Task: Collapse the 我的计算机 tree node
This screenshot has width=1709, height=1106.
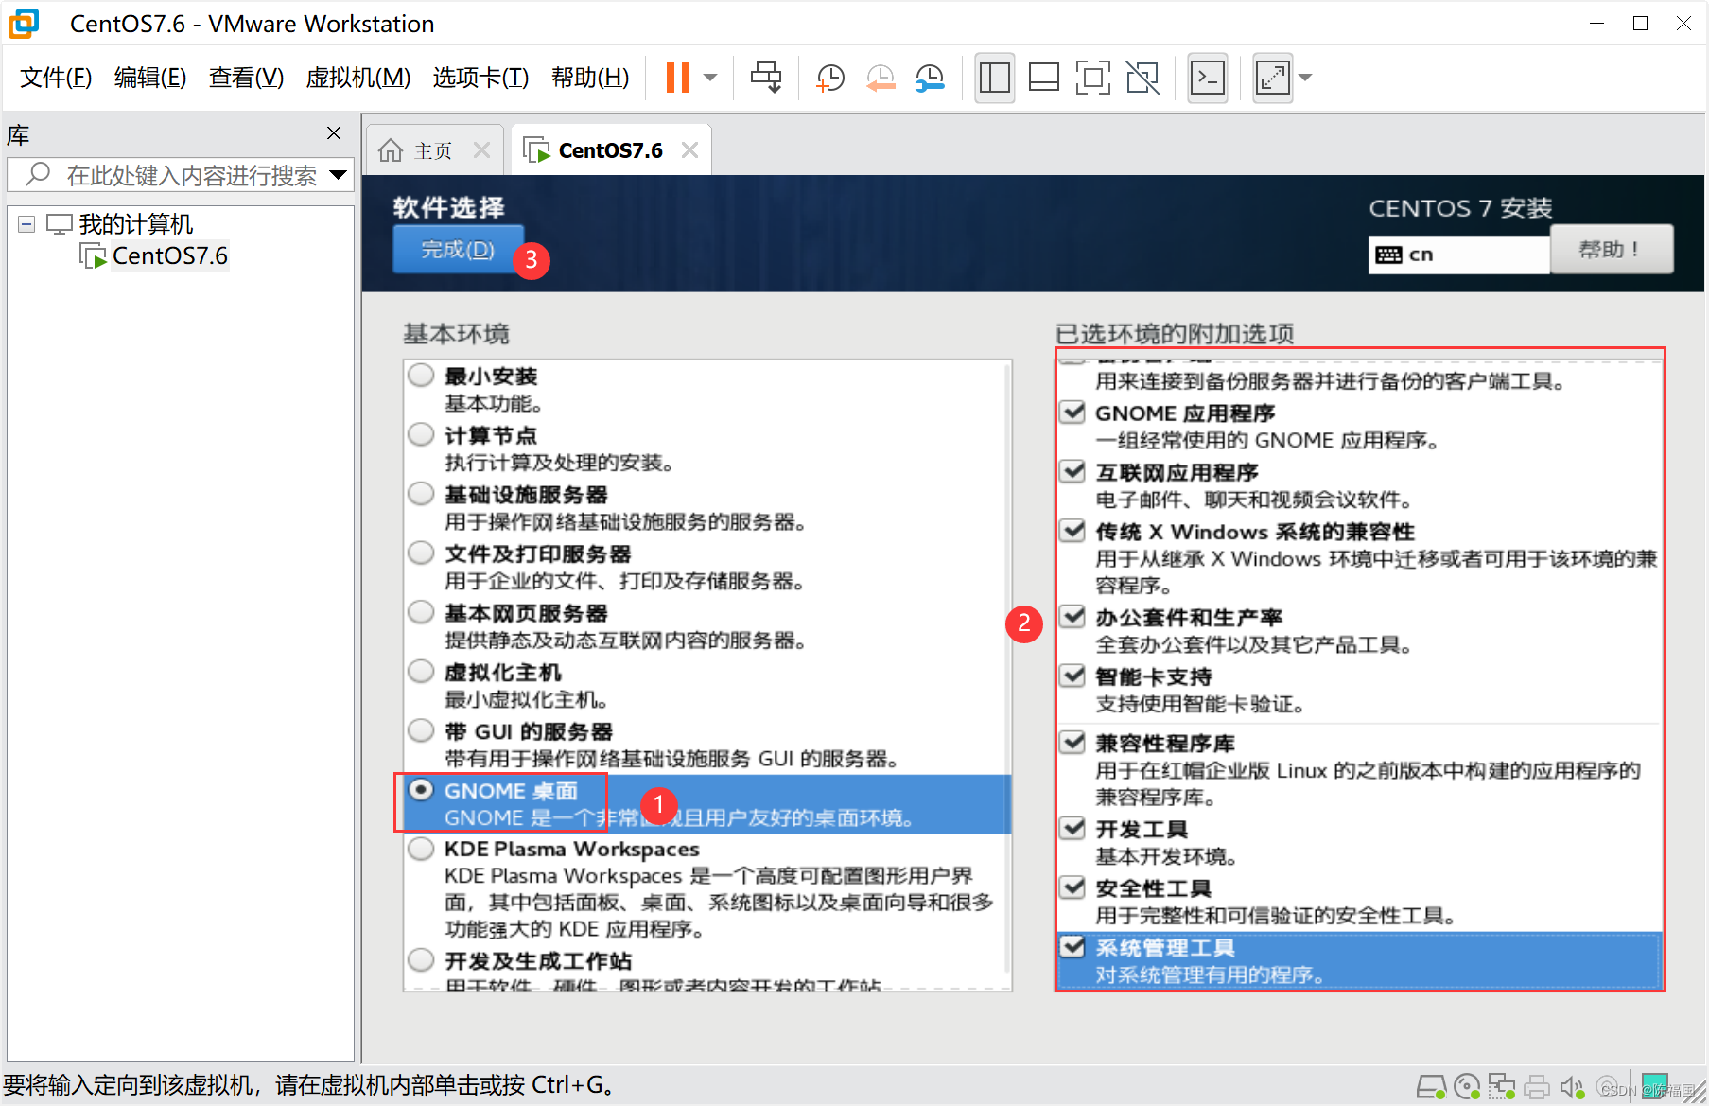Action: [26, 224]
